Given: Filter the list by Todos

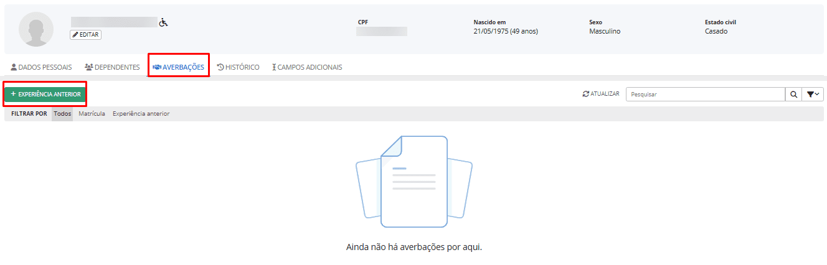Looking at the screenshot, I should (x=62, y=114).
